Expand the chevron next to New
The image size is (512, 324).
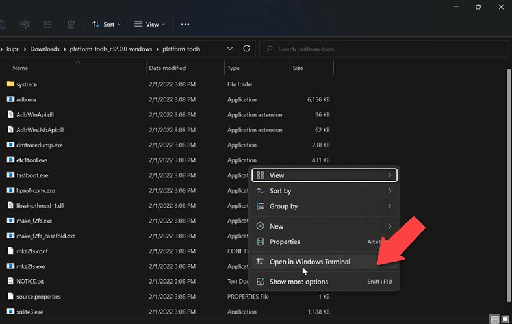coord(390,226)
